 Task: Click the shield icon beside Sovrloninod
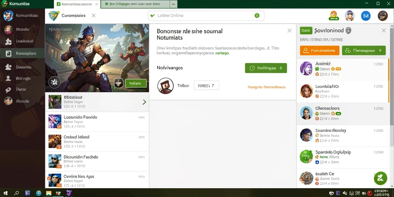coord(348,31)
